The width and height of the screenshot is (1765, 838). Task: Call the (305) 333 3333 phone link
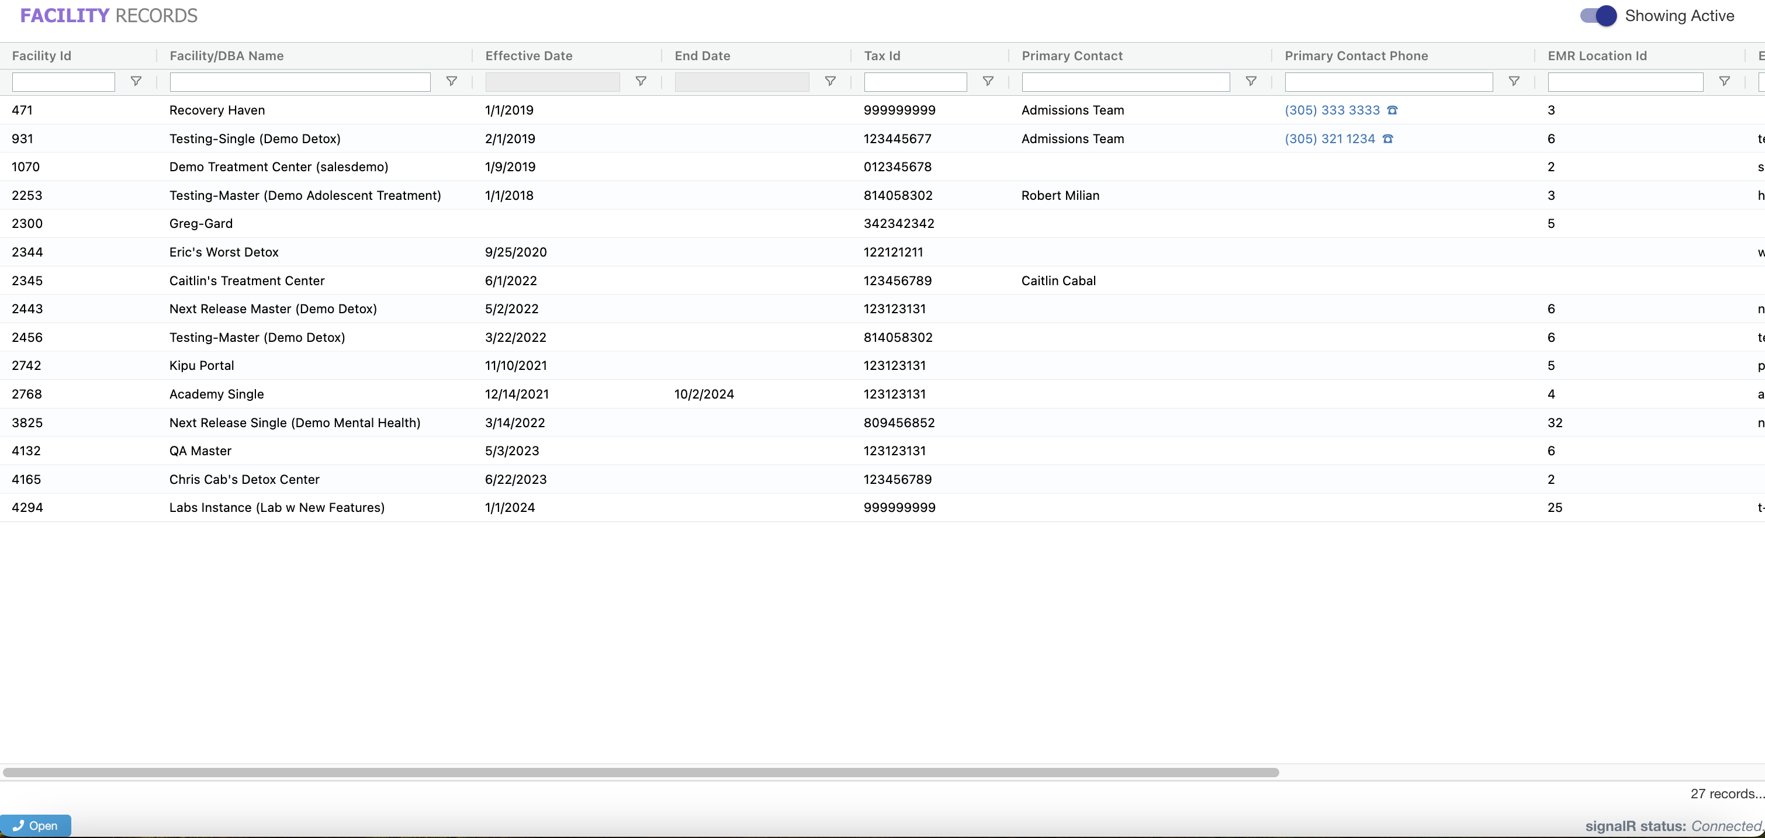pos(1331,110)
